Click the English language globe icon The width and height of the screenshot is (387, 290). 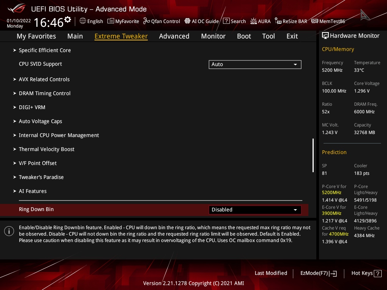(x=83, y=21)
